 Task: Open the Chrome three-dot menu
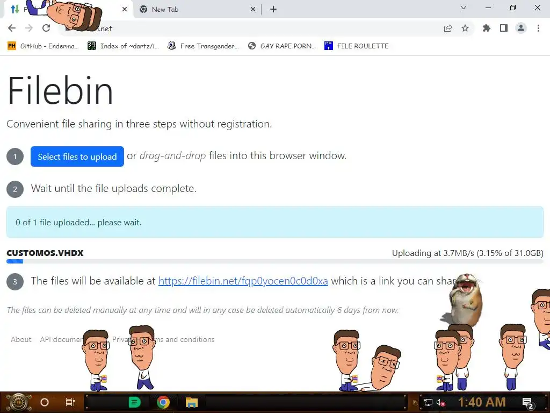(x=538, y=28)
